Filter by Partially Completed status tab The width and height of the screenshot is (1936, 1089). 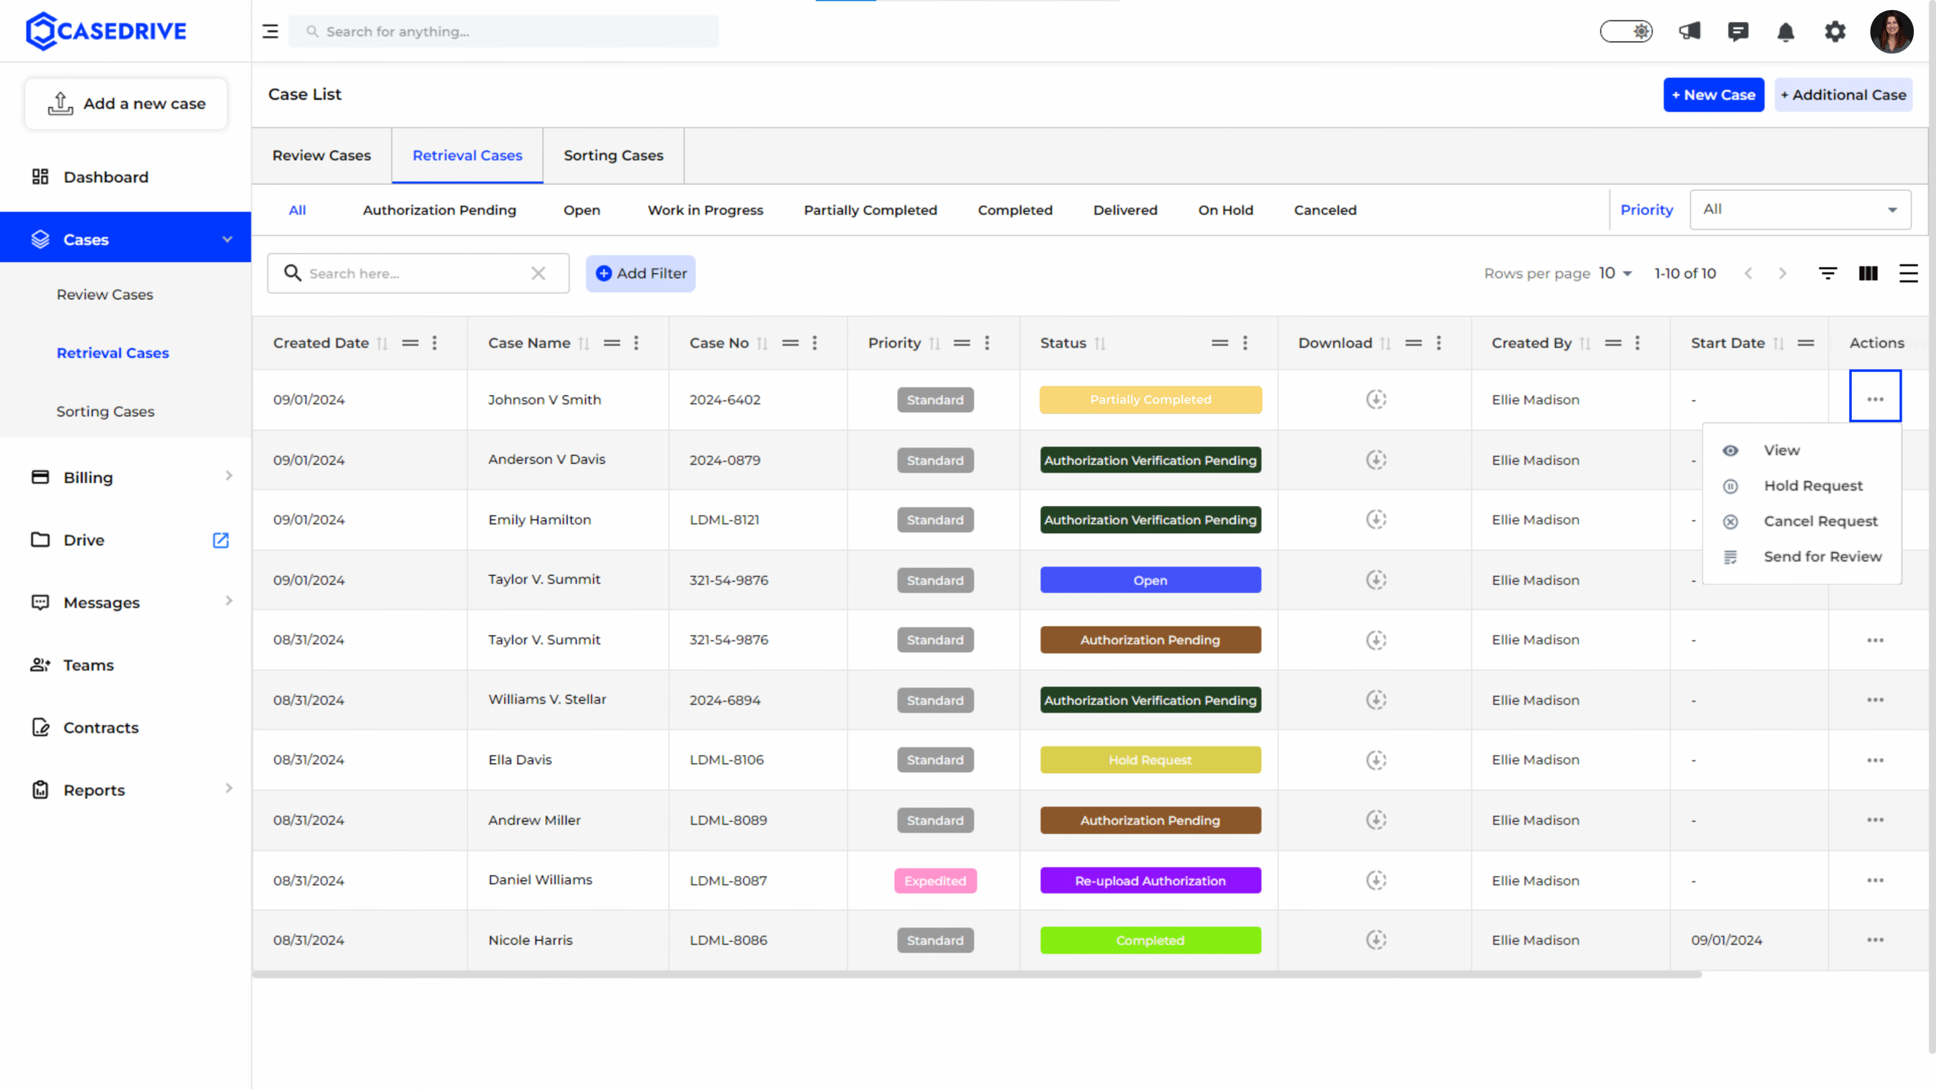[x=871, y=210]
